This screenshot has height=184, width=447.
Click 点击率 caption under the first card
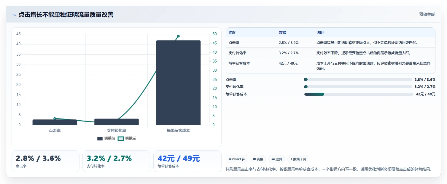21,166
